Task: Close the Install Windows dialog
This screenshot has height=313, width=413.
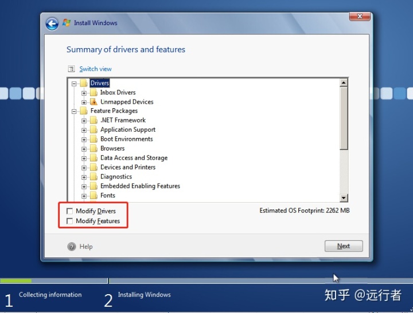Action: click(360, 16)
